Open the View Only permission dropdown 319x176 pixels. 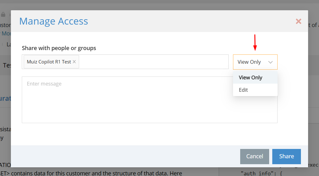click(255, 62)
